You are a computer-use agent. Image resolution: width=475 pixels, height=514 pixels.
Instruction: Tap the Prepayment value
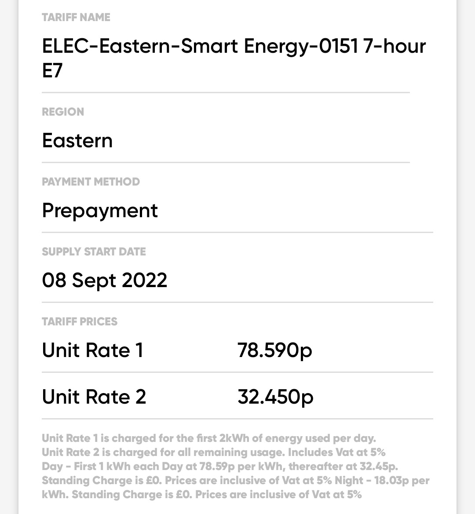[100, 211]
